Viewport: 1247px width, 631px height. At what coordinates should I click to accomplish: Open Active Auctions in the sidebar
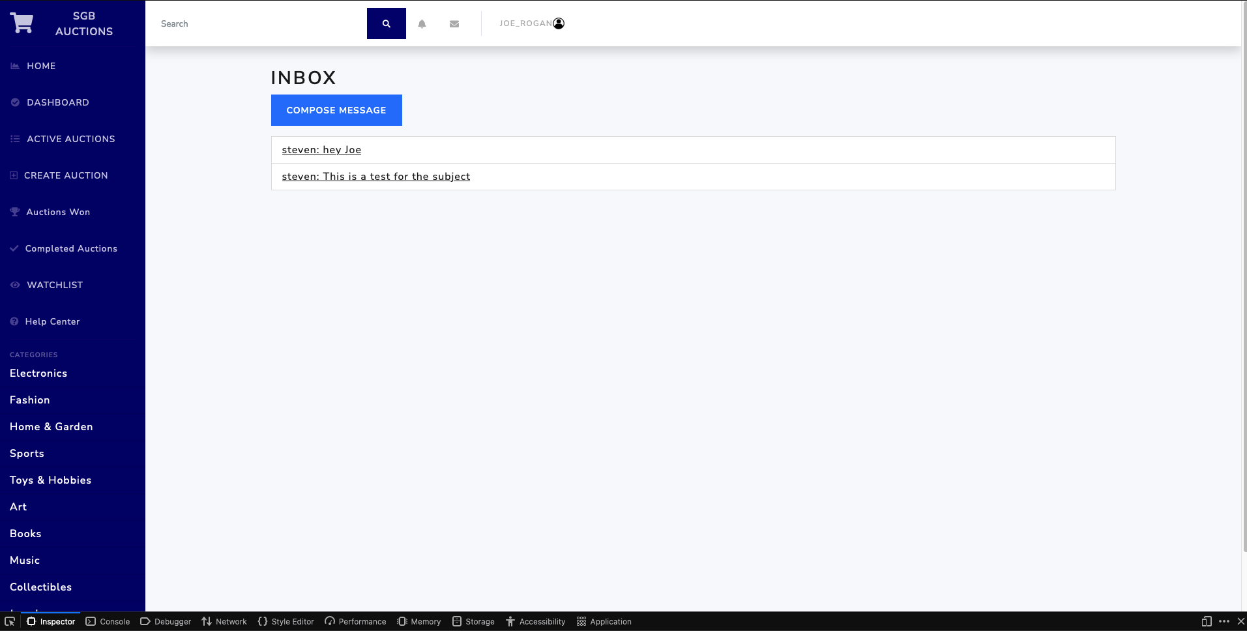point(70,139)
